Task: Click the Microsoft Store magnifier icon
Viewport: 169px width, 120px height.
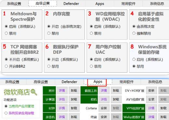Action: pos(34,92)
